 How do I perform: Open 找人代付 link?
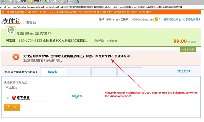point(184,71)
